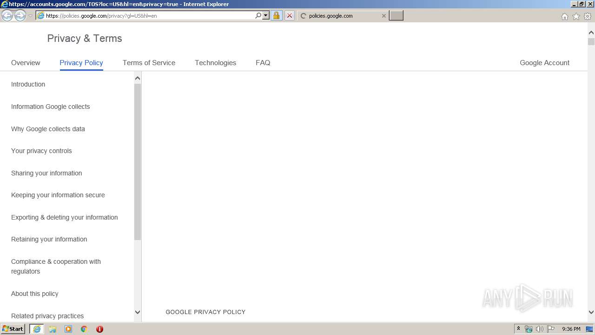Close the policies.google.com tab

[383, 15]
